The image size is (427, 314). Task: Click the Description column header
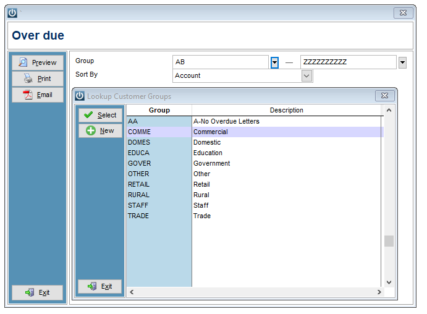[287, 110]
